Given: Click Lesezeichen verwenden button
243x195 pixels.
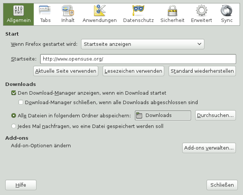Looking at the screenshot, I should 133,71.
